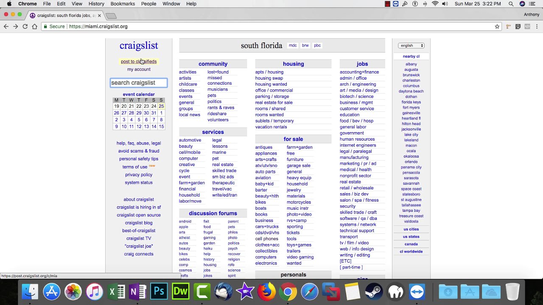Open Photos app in the dock
Screen dimensions: 543x305
click(73, 292)
